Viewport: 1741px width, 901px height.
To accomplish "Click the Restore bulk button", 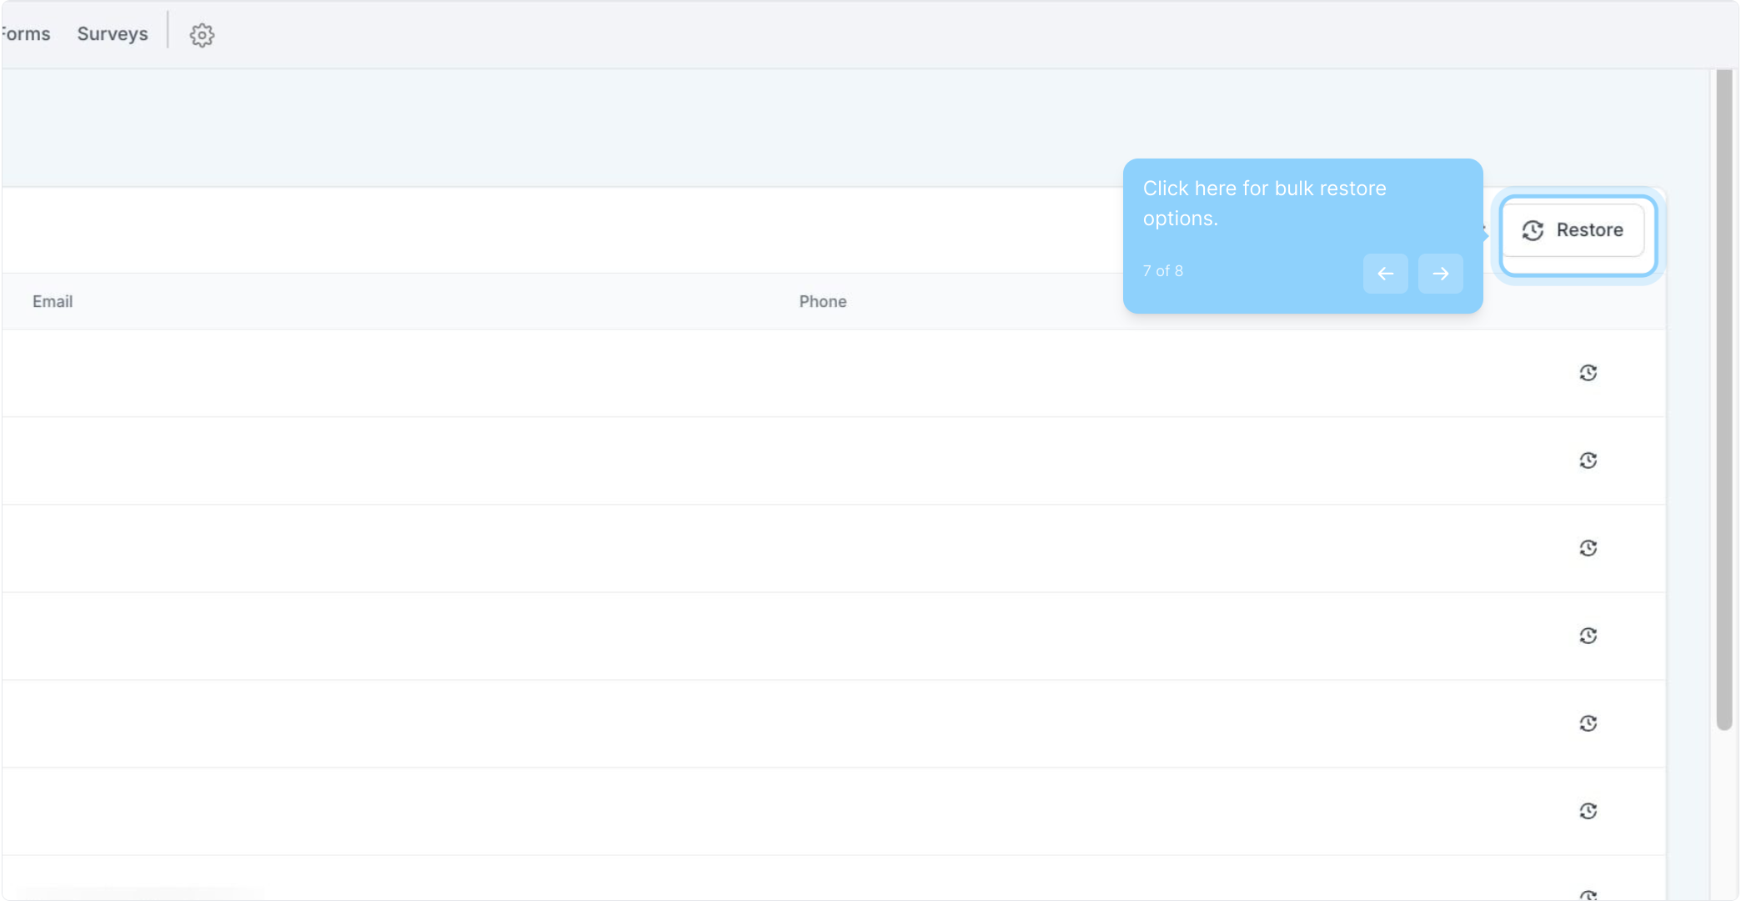I will 1573,230.
